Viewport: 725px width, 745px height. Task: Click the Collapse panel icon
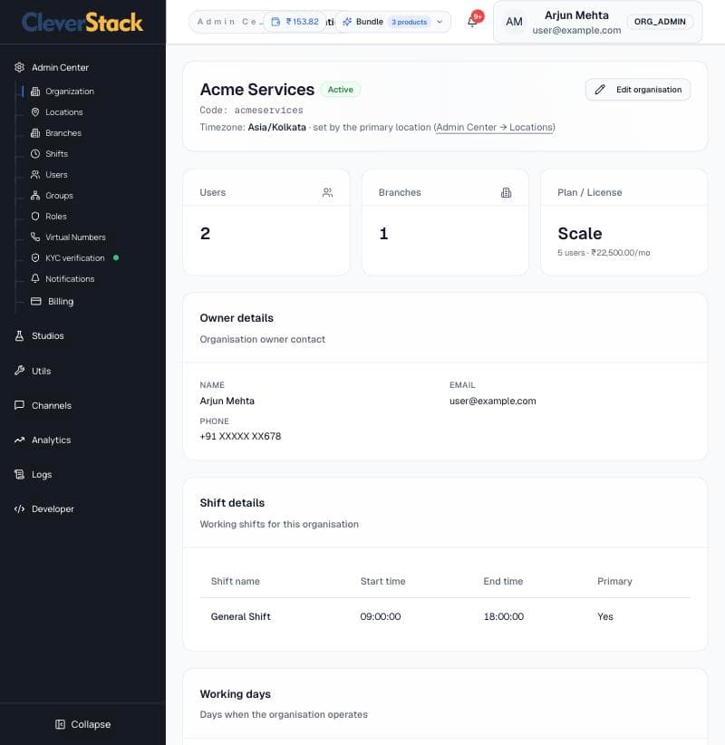60,724
